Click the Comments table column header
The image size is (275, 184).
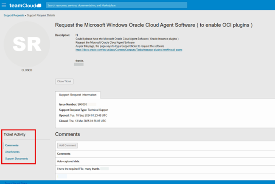click(64, 153)
